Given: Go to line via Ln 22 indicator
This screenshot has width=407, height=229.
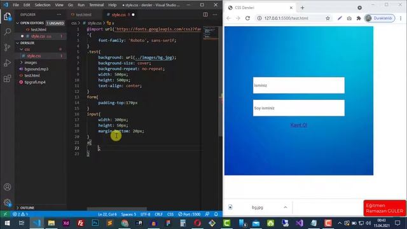Looking at the screenshot, I should click(x=107, y=214).
